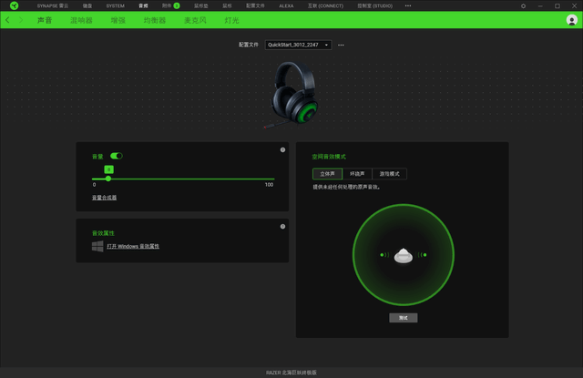Viewport: 583px width, 378px height.
Task: Switch to the 均衡器 tab
Action: (155, 20)
